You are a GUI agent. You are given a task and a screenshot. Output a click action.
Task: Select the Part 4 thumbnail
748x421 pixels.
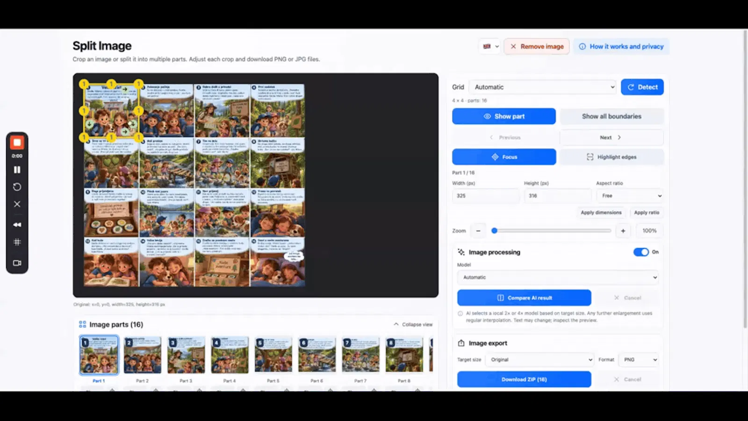coord(230,355)
